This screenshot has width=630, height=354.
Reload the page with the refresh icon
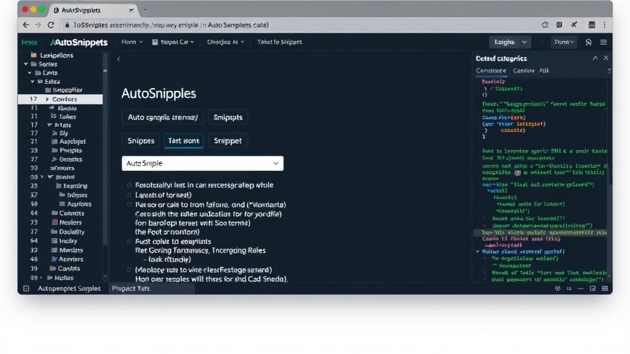[x=50, y=25]
